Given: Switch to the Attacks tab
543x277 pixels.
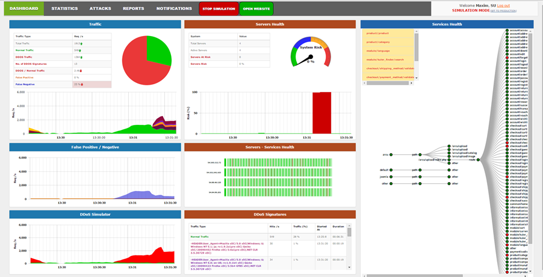Looking at the screenshot, I should click(x=100, y=8).
